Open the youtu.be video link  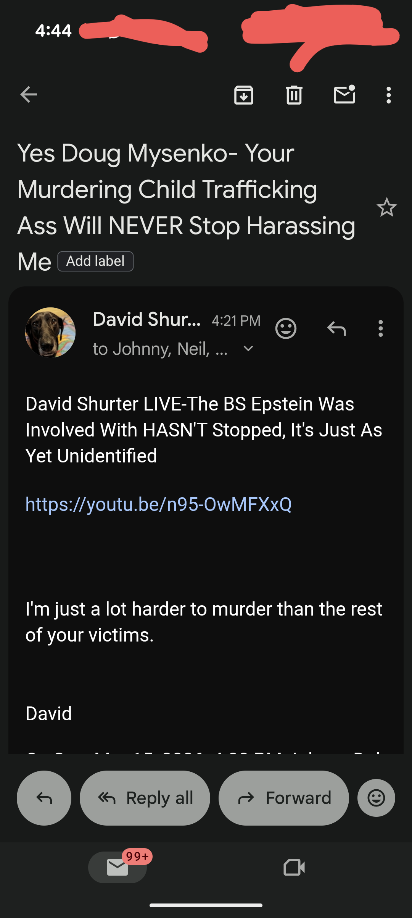click(x=159, y=504)
